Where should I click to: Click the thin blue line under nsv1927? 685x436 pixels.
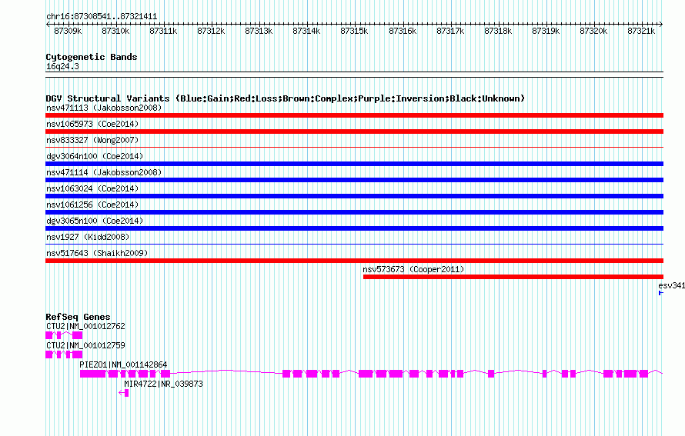point(354,245)
